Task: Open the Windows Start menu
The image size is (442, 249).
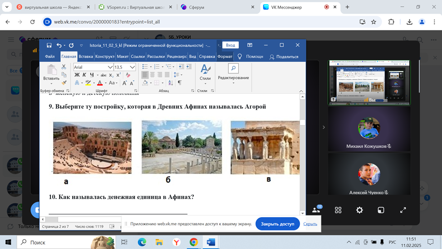Action: [x=9, y=242]
